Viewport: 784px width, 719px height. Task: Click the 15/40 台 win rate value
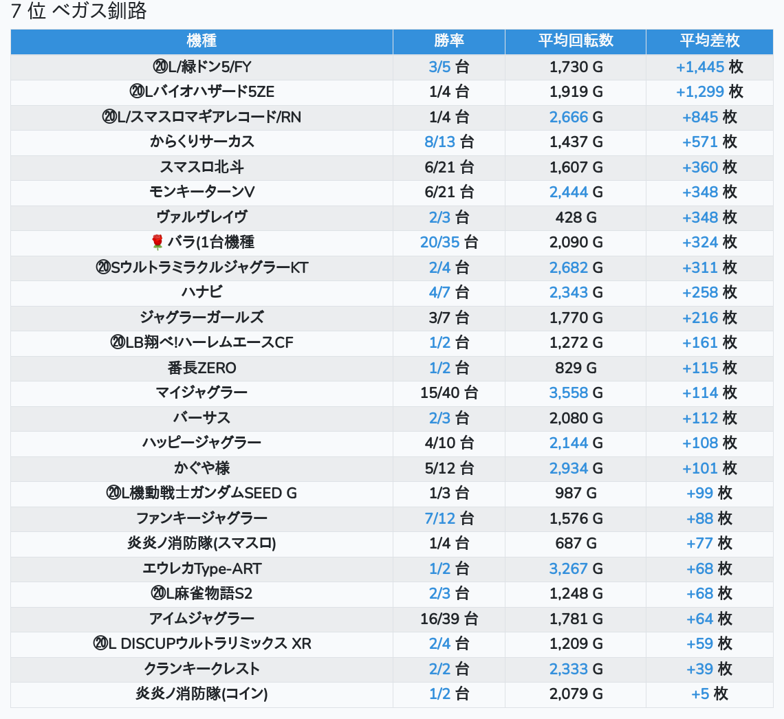click(x=448, y=392)
